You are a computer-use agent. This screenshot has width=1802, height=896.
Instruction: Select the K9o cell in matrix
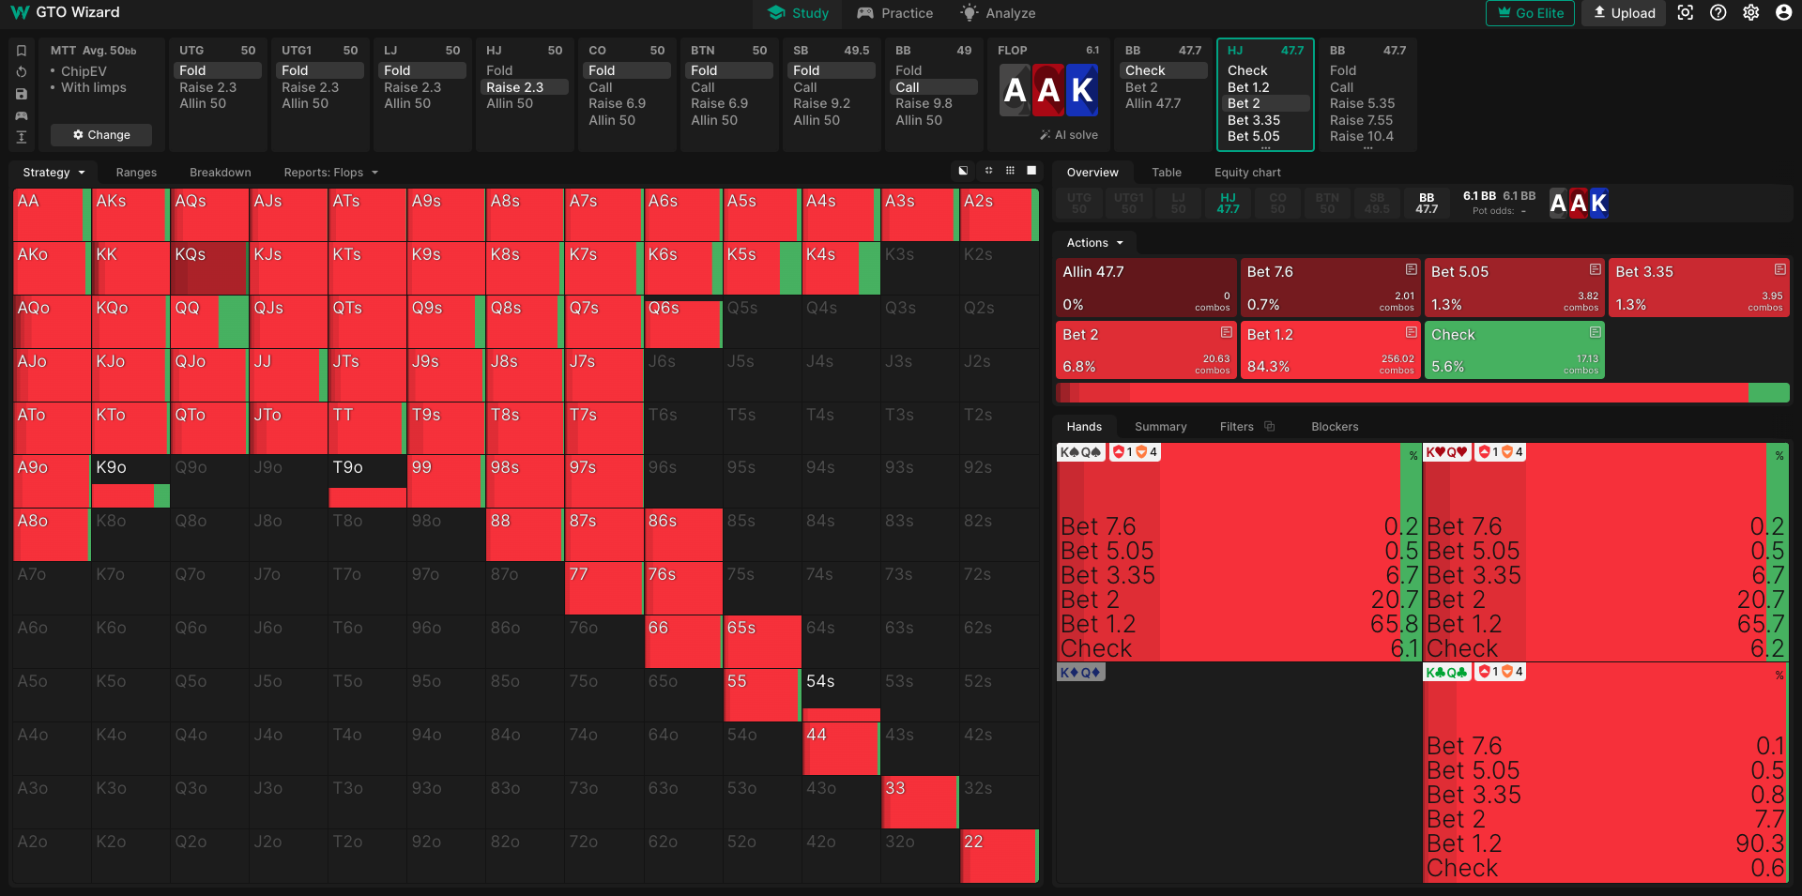tap(130, 481)
